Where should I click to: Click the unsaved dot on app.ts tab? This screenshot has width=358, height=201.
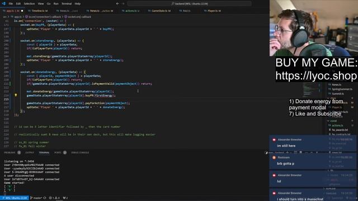point(22,11)
